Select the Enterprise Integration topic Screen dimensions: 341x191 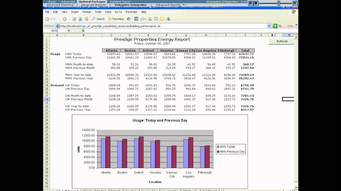point(131,5)
